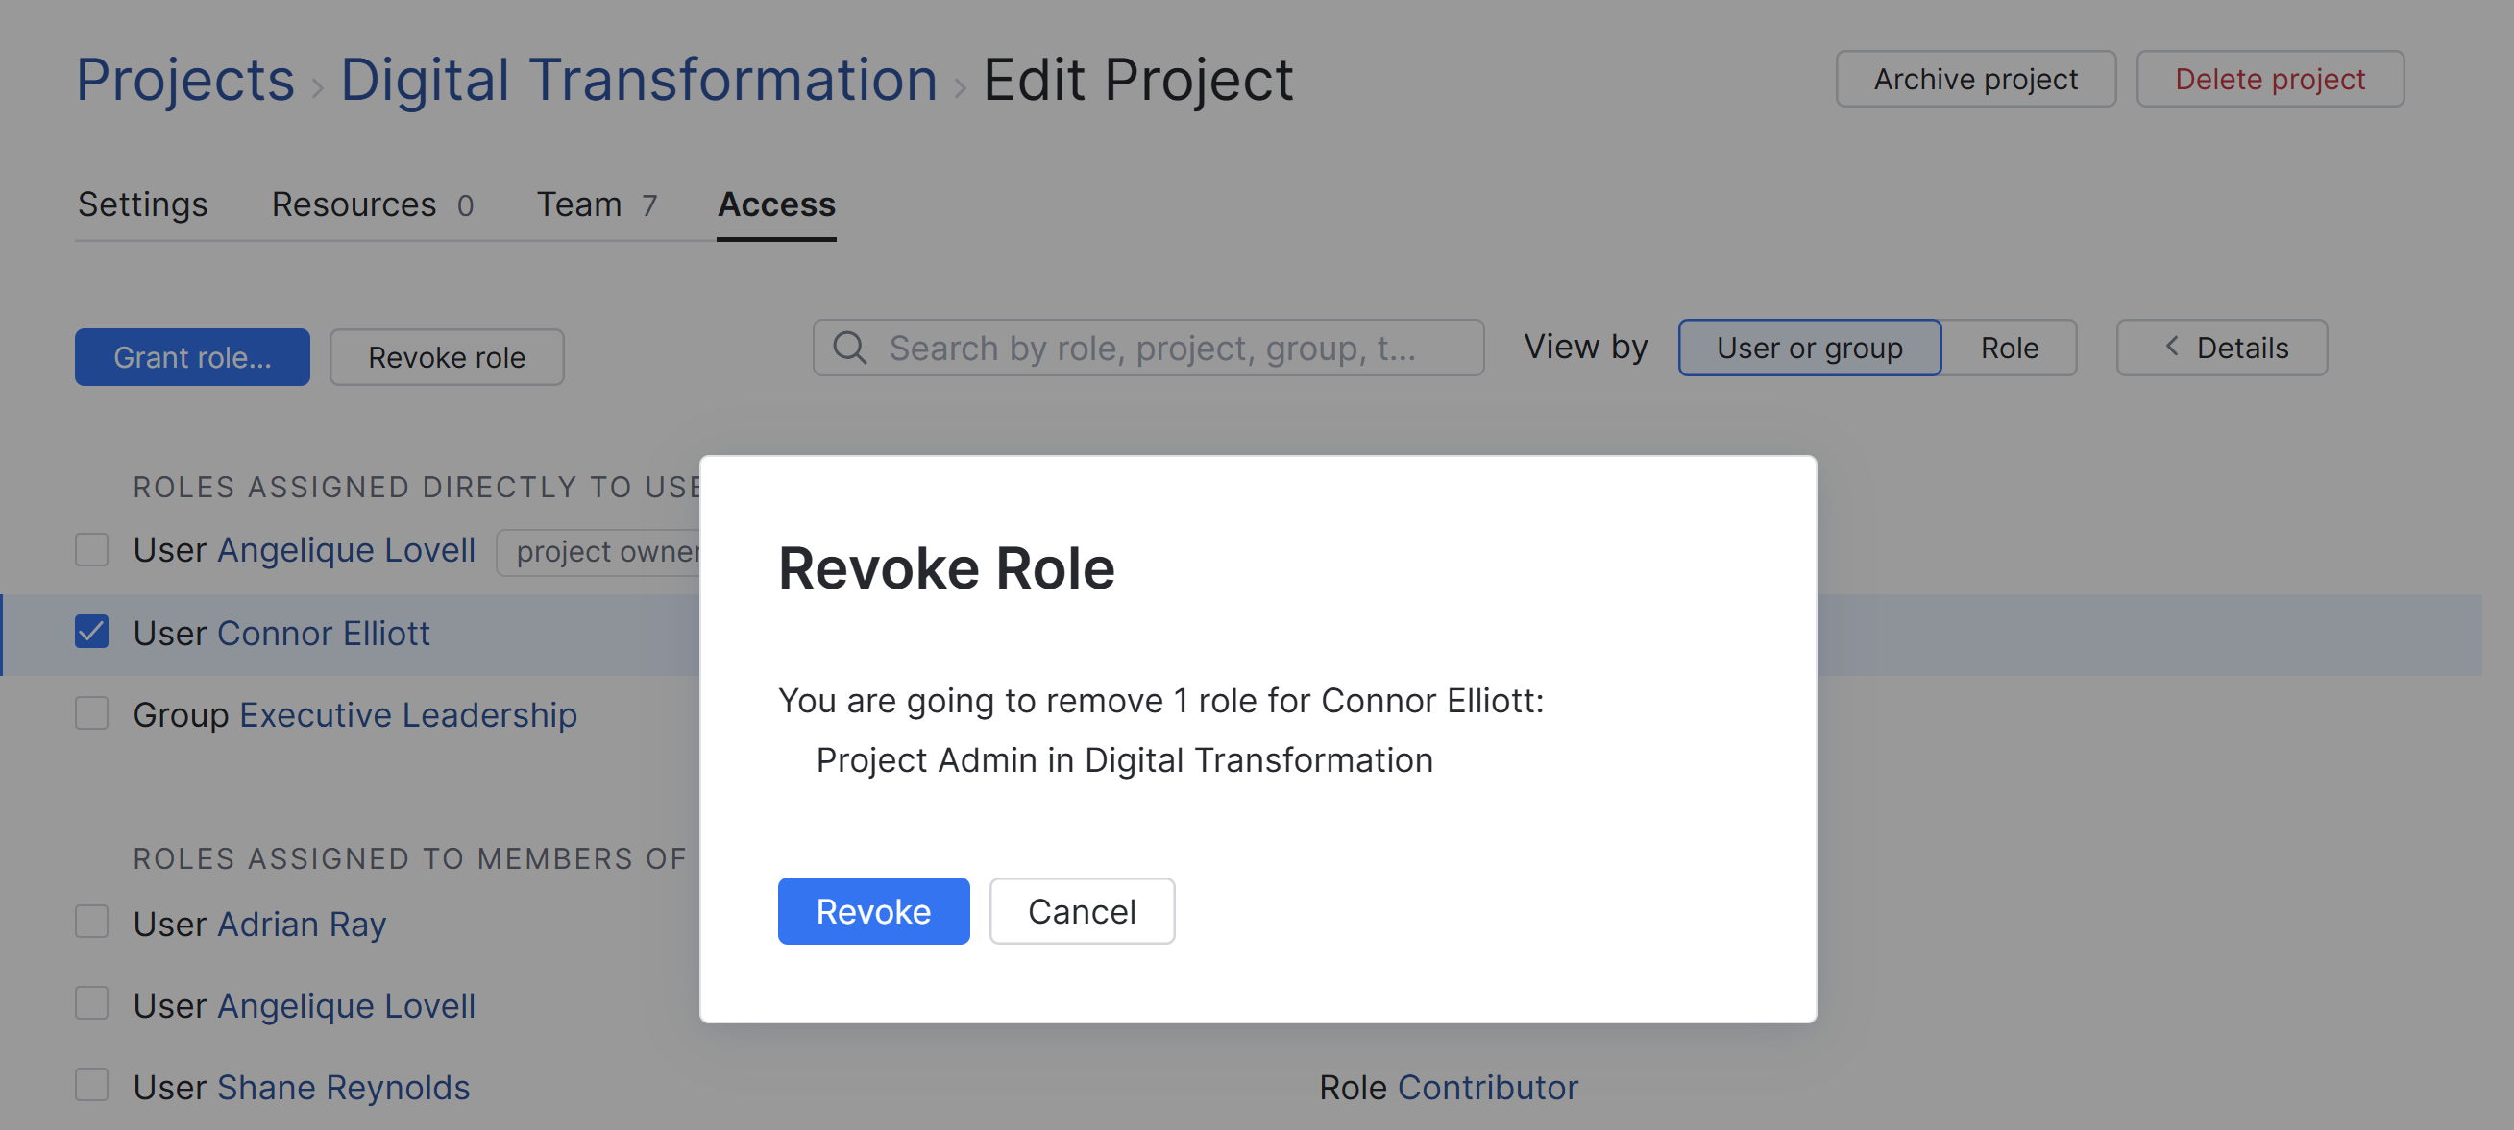
Task: Switch to the Settings tab
Action: [142, 204]
